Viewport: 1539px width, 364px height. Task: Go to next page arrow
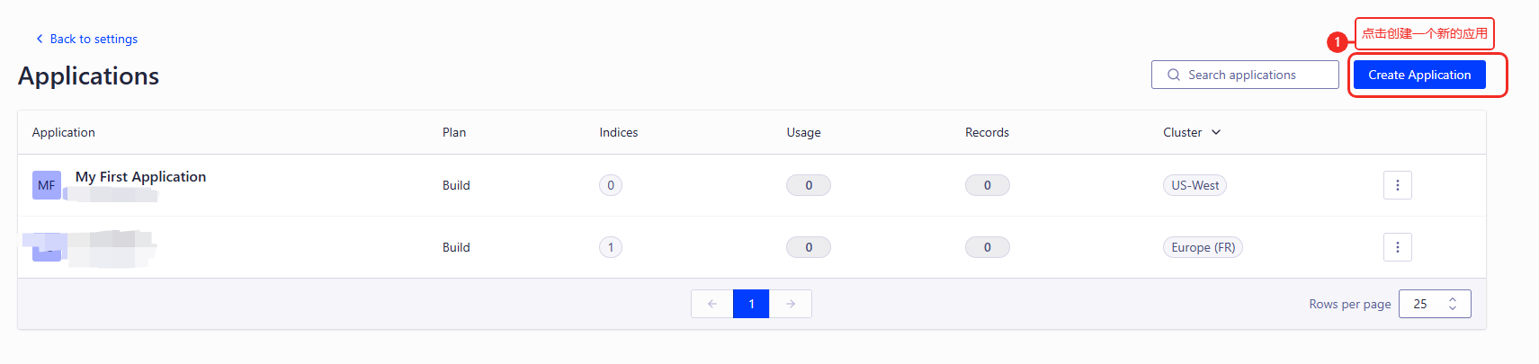click(x=791, y=304)
